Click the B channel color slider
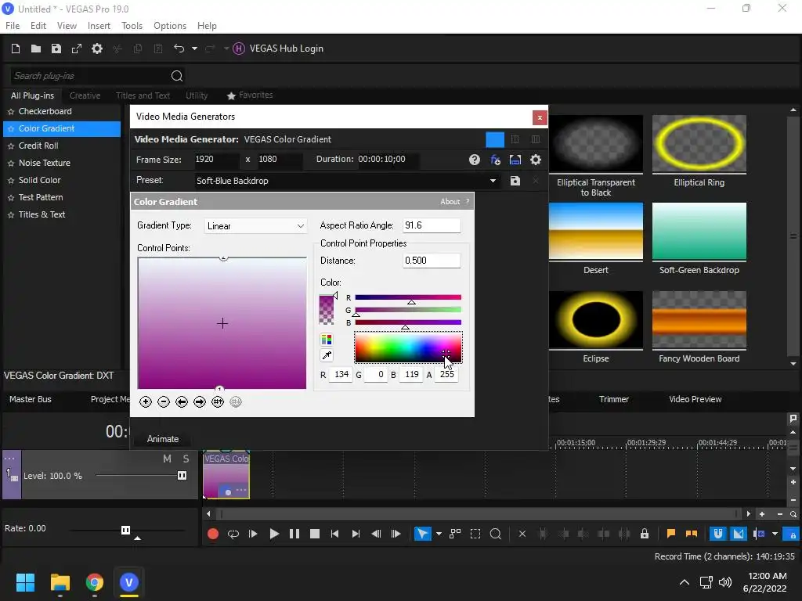Image resolution: width=802 pixels, height=601 pixels. click(407, 322)
